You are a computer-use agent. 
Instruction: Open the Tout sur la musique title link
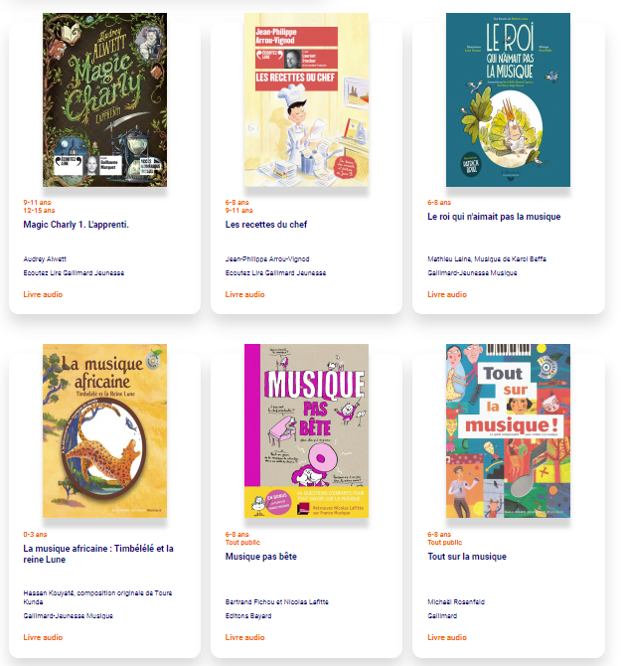point(467,557)
